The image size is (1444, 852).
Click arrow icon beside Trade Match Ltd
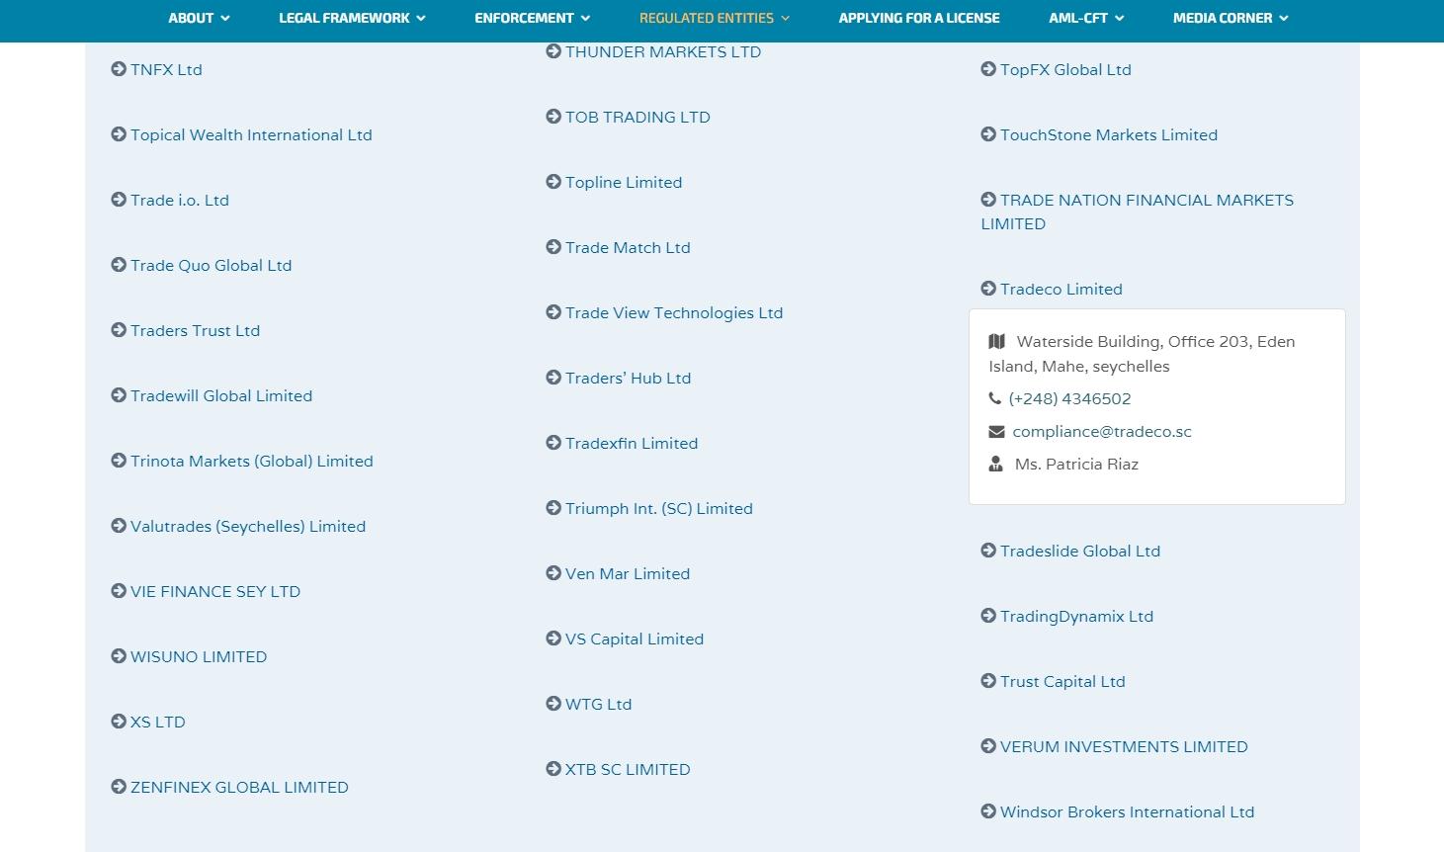pos(553,247)
